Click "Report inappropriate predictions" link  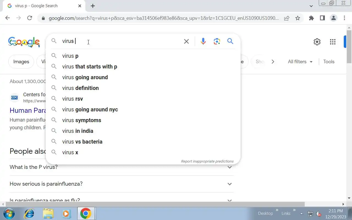(x=207, y=161)
